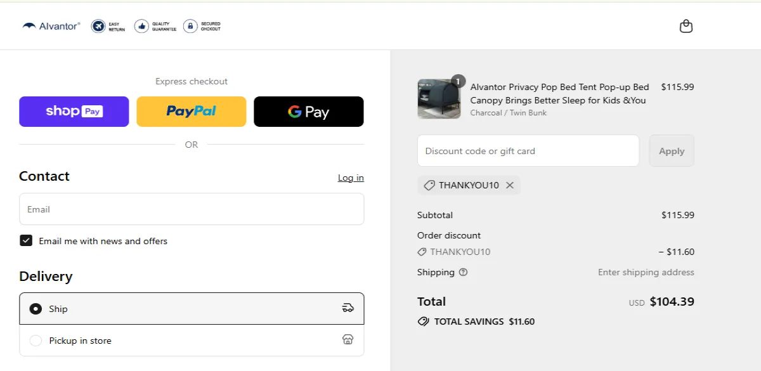Click the Alvantor whale logo

[x=29, y=25]
